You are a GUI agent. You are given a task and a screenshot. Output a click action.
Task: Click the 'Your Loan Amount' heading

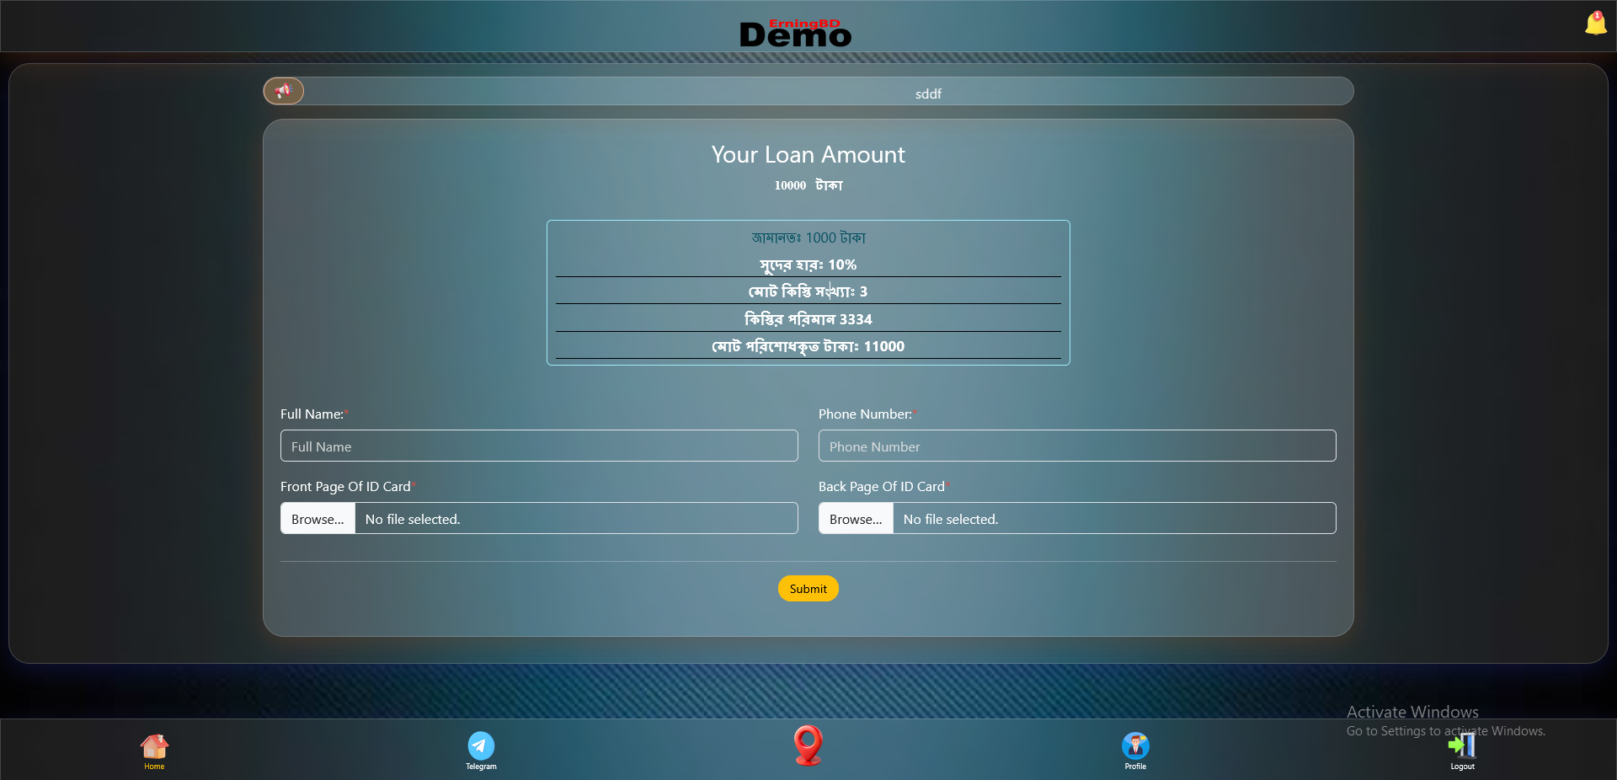[808, 155]
